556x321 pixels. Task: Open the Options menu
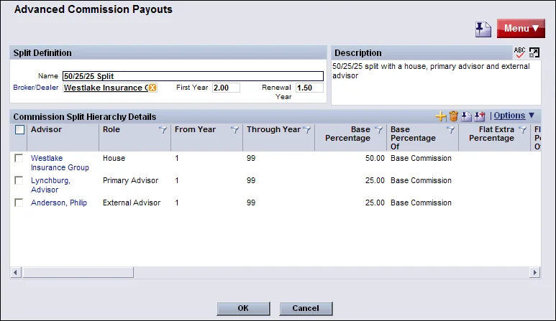514,116
